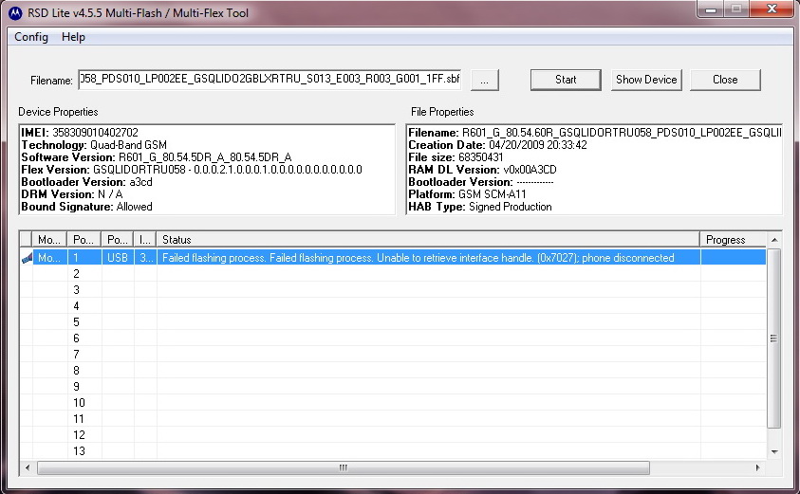800x494 pixels.
Task: Click the horizontal scrollbar left arrow
Action: point(28,467)
